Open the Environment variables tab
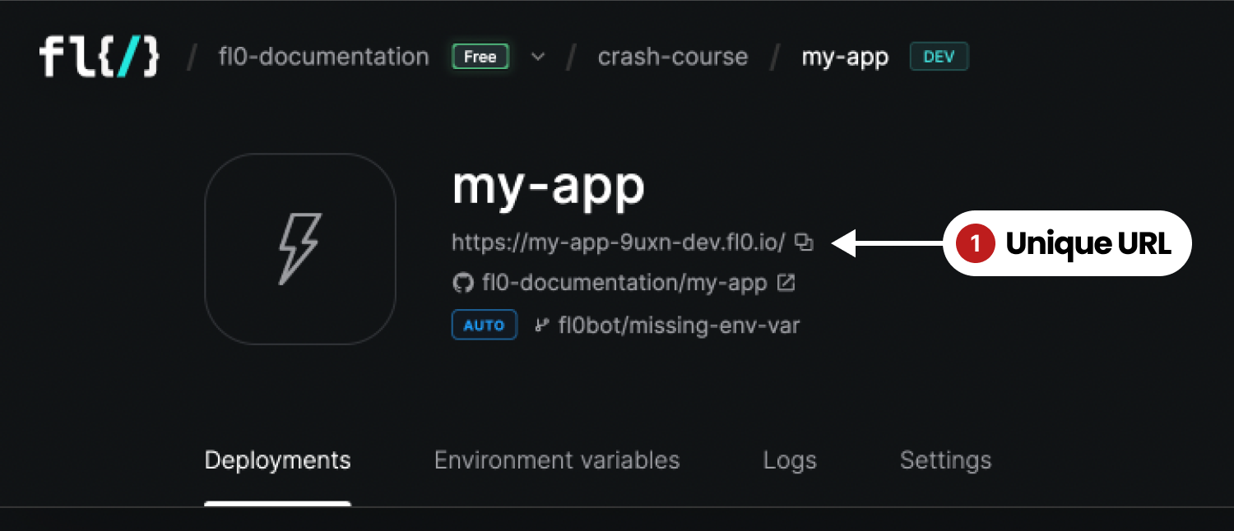Screen dimensions: 1234x531 (557, 459)
